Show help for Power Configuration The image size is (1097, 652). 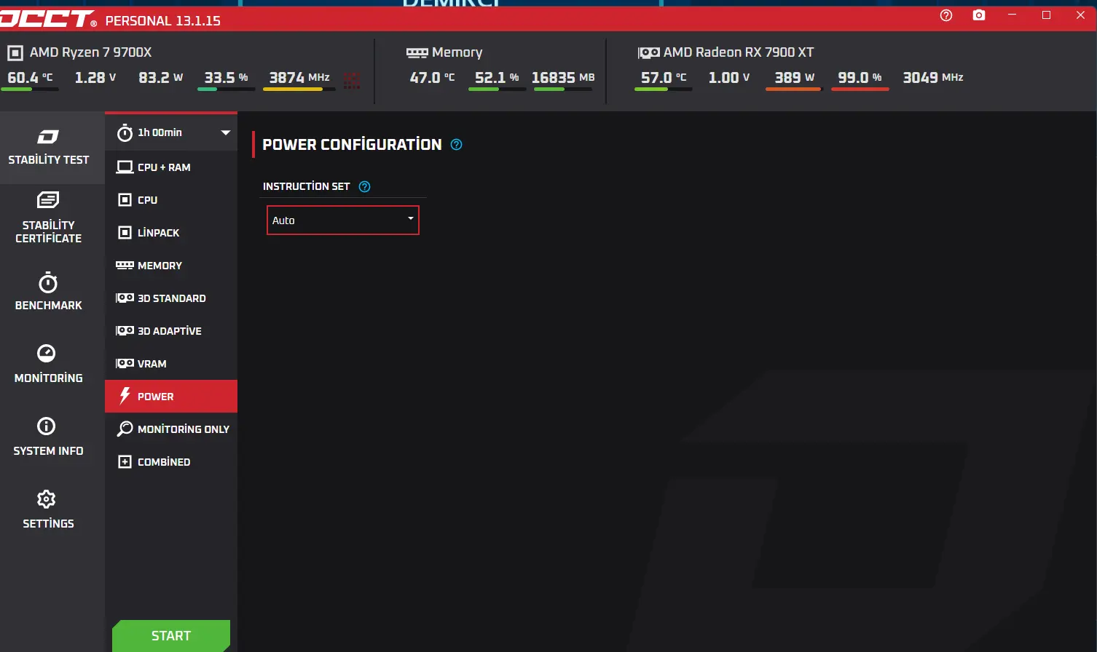point(457,145)
